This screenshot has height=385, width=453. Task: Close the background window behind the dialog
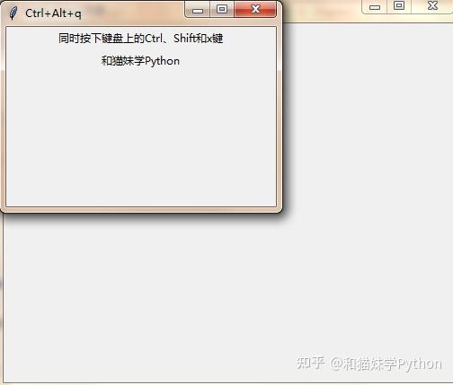click(432, 6)
